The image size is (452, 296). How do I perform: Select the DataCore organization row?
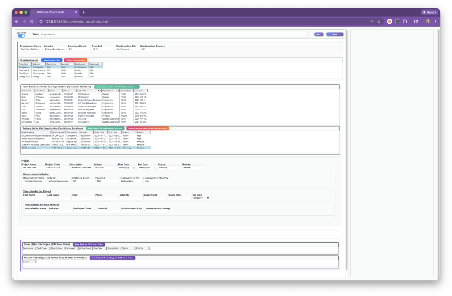25,70
